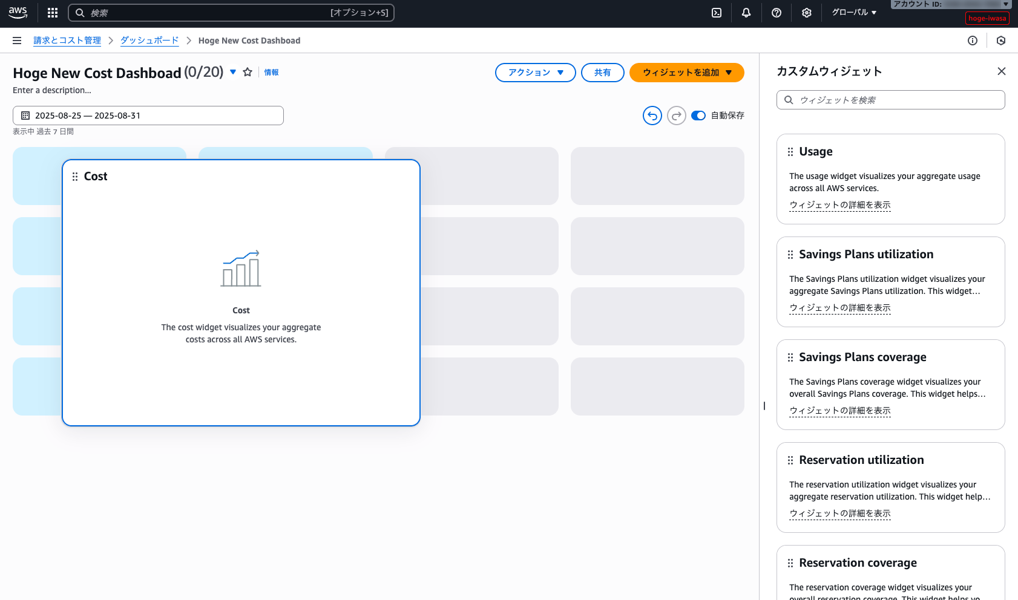Open the hexagon icon at breadcrumb's right end
The height and width of the screenshot is (600, 1018).
coord(1001,41)
